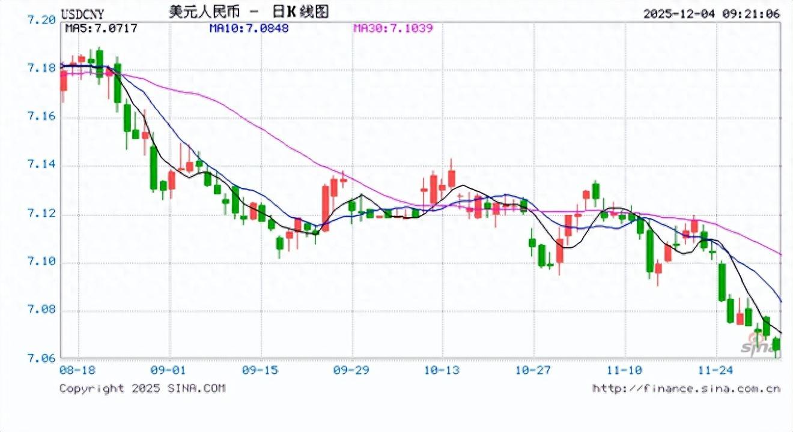793x432 pixels.
Task: Click the Copyright 2025 SINA.COM text
Action: pyautogui.click(x=142, y=388)
